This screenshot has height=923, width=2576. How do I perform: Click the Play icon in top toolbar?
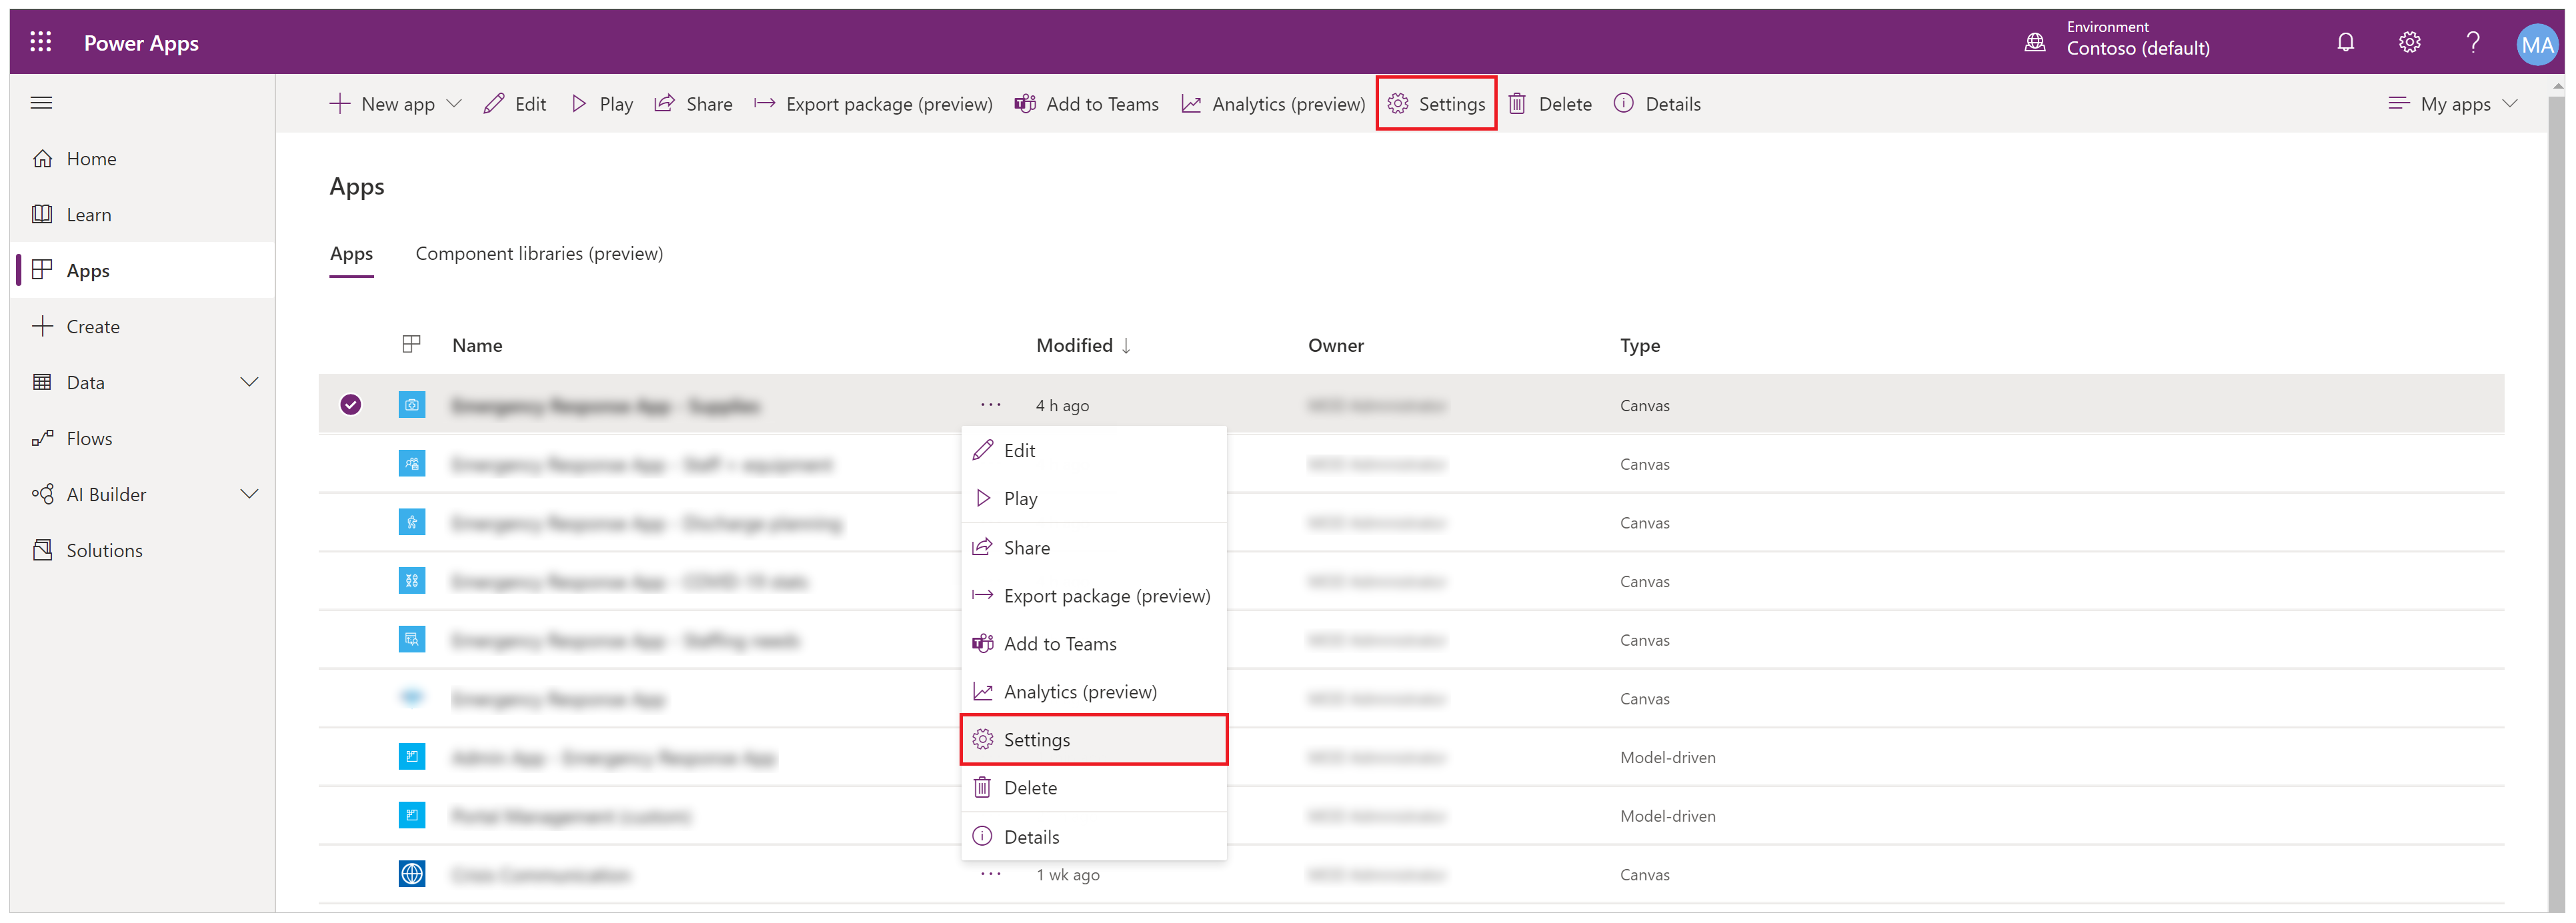click(580, 103)
